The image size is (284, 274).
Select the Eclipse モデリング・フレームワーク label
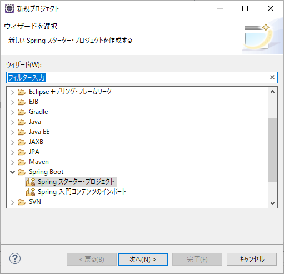70,92
